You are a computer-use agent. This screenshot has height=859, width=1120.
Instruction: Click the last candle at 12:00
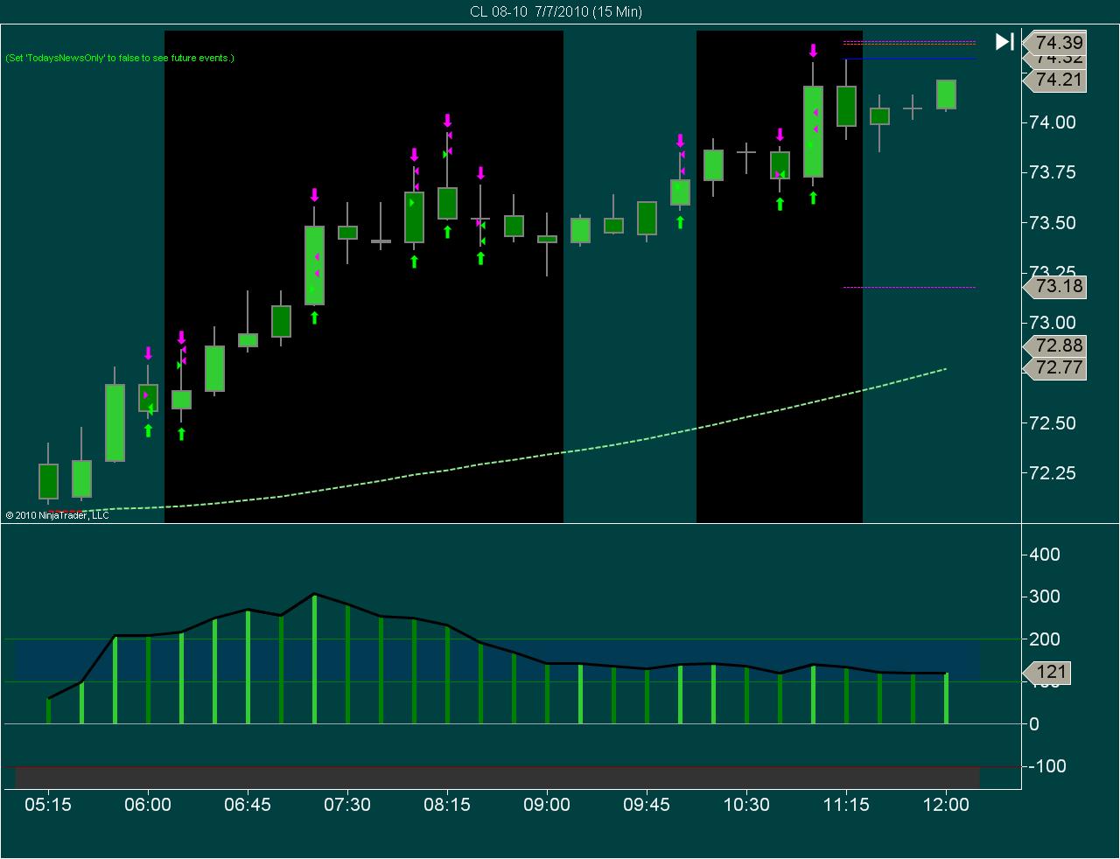coord(946,94)
